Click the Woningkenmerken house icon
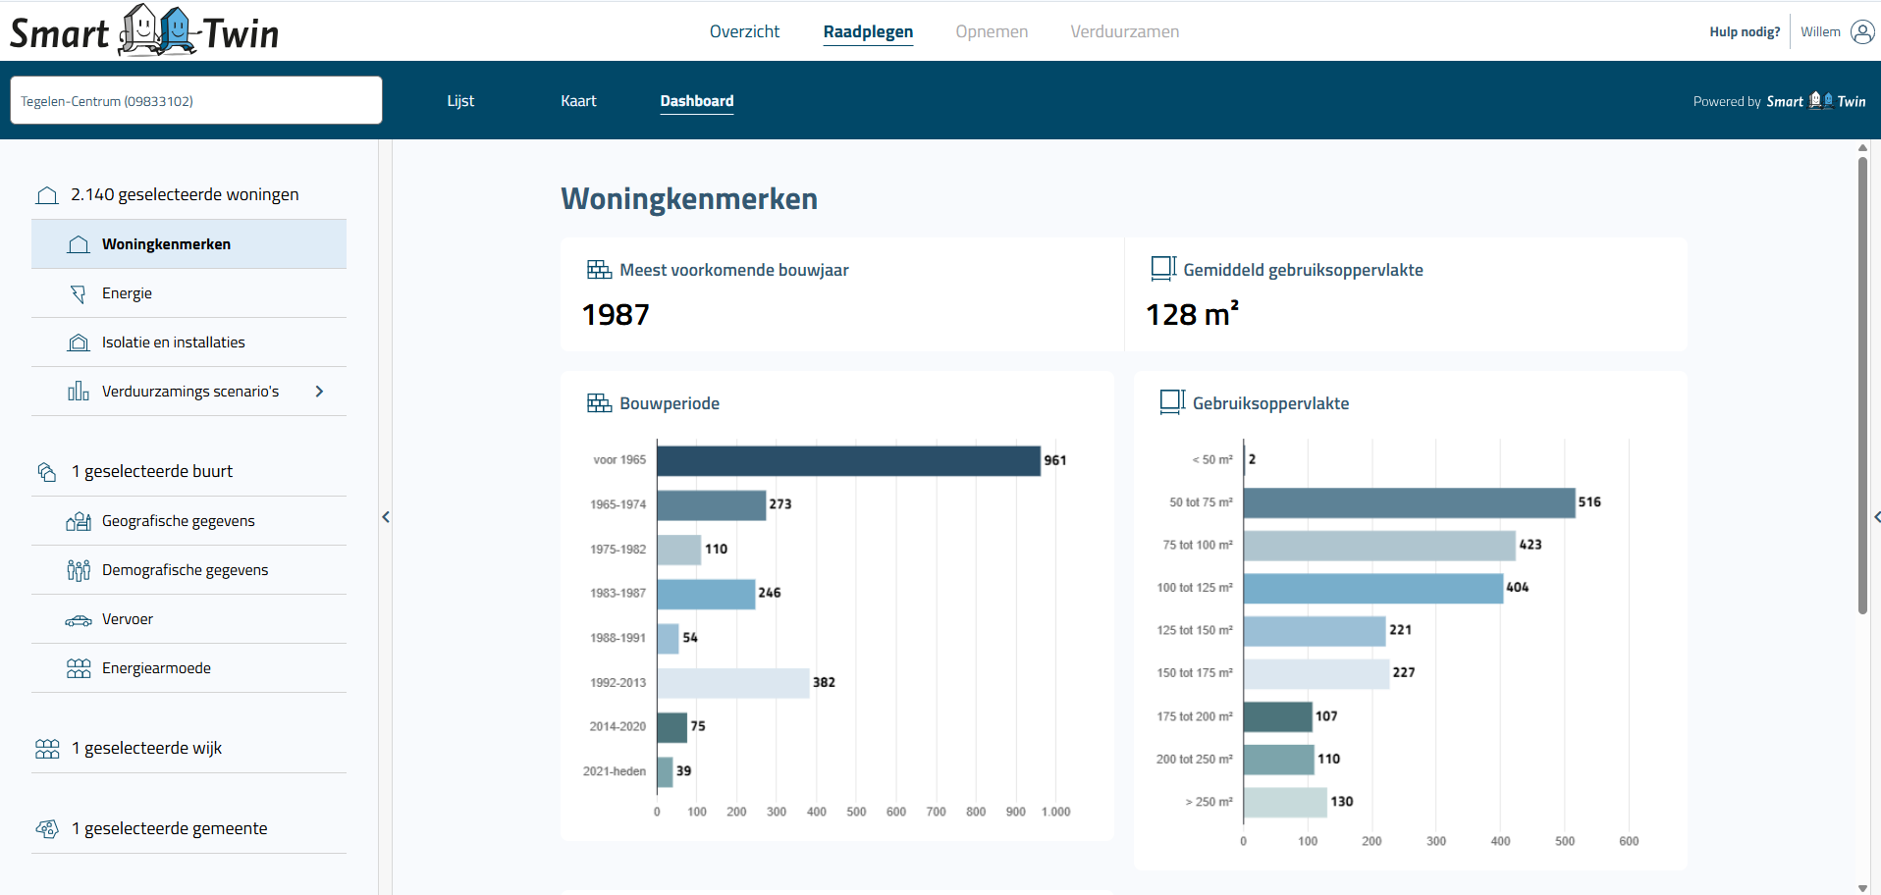The image size is (1881, 895). 78,243
